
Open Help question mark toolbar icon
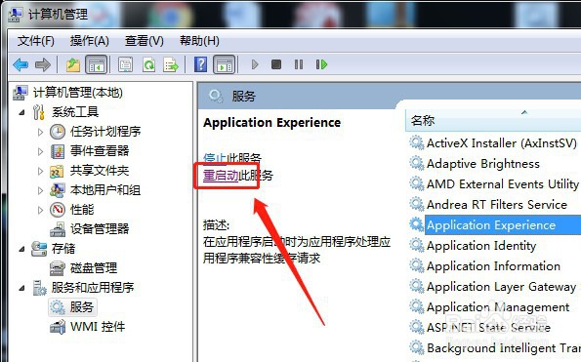coord(200,64)
